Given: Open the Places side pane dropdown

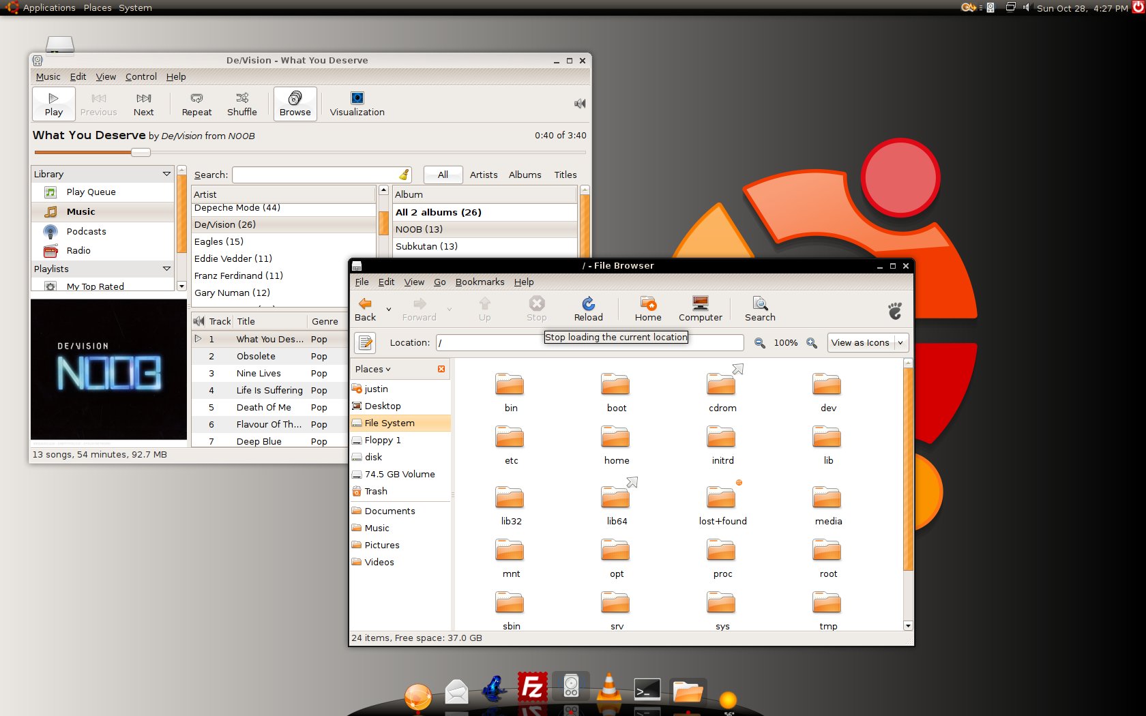Looking at the screenshot, I should 373,369.
